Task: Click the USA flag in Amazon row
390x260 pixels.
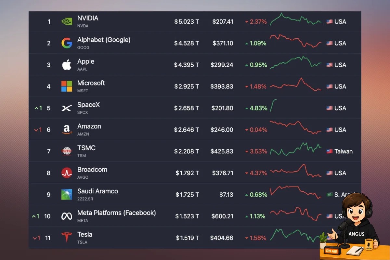Action: pos(329,130)
